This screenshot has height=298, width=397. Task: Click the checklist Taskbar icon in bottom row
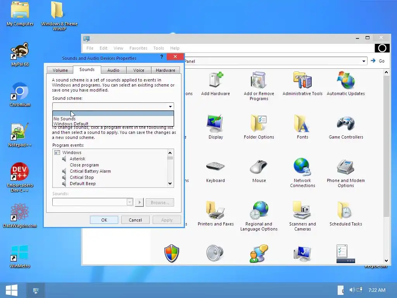point(345,253)
